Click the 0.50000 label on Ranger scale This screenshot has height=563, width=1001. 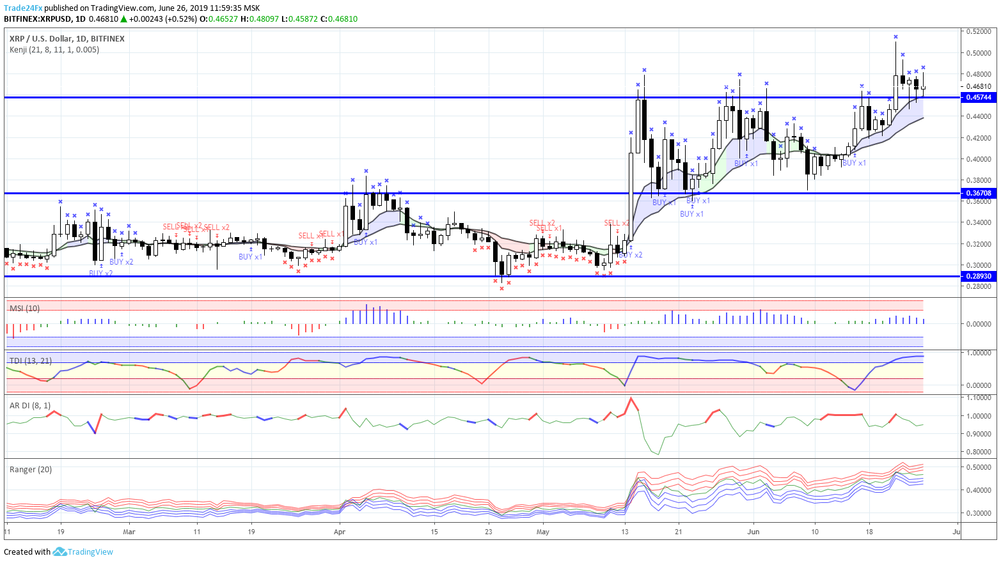(979, 467)
